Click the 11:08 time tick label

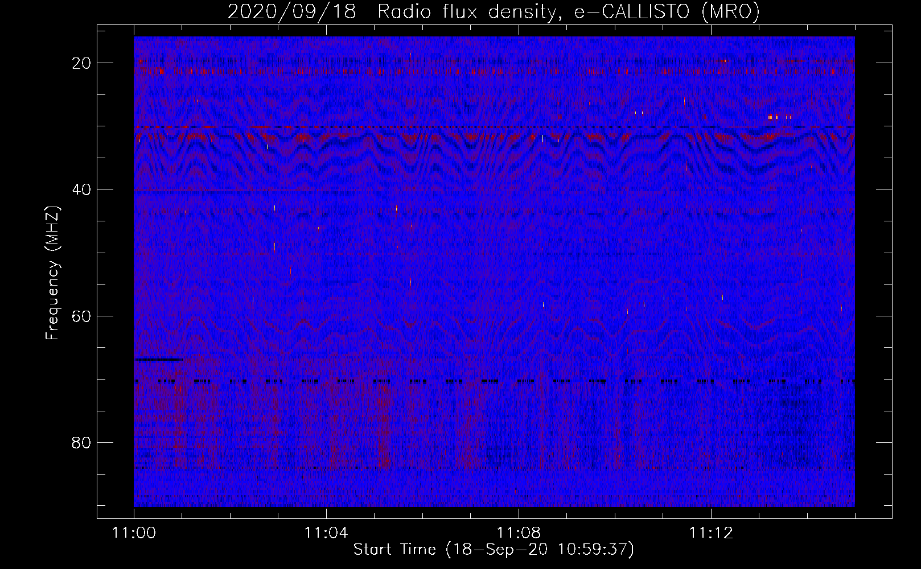[518, 533]
